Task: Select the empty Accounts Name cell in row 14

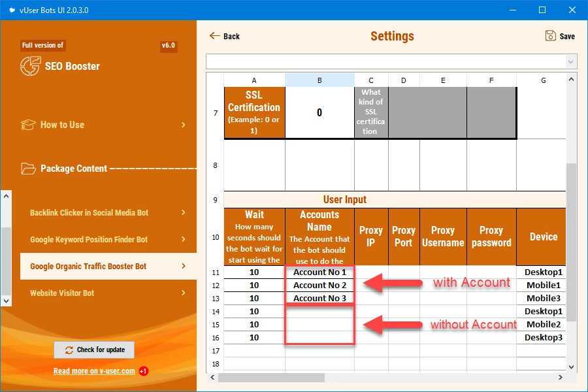Action: [319, 312]
